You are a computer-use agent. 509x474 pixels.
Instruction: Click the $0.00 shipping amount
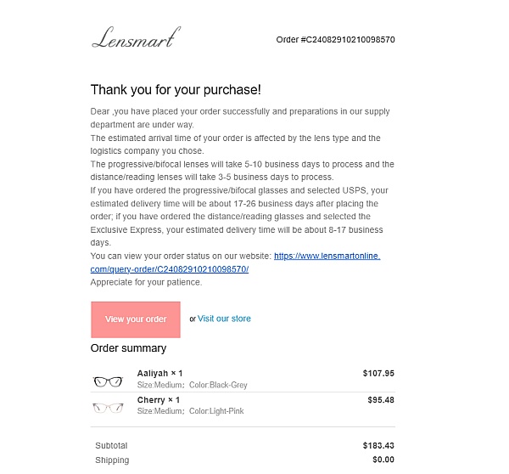[383, 460]
